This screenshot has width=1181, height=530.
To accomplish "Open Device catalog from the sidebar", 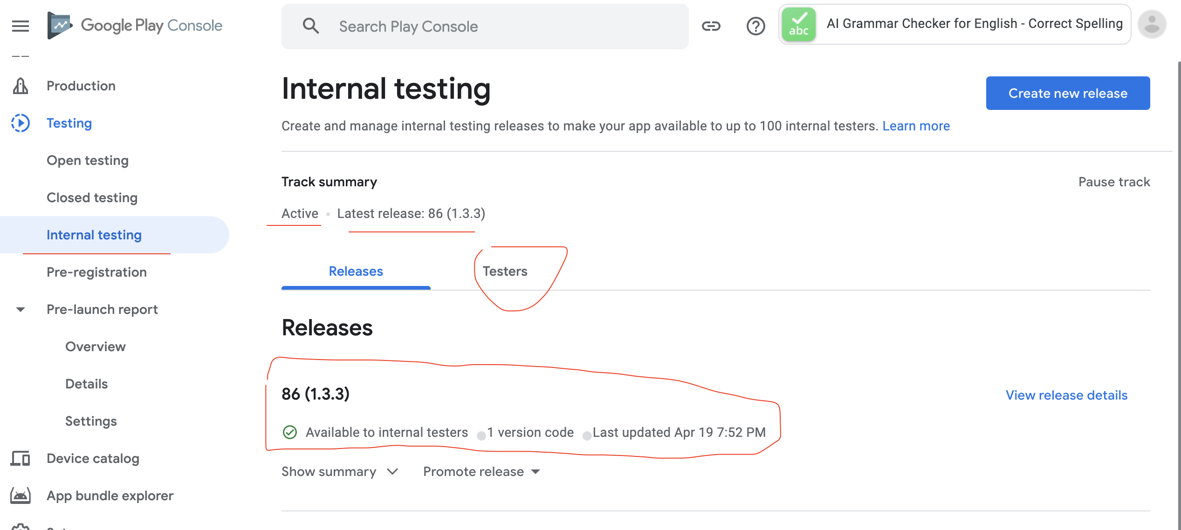I will 93,458.
